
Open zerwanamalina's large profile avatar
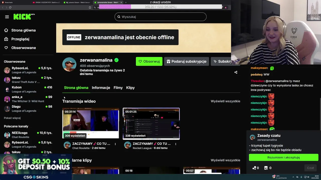coord(69,64)
